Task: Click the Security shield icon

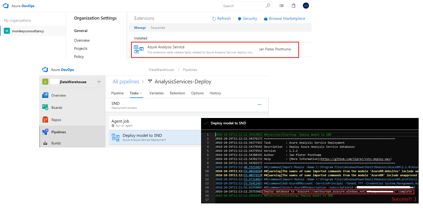Action: click(x=239, y=19)
